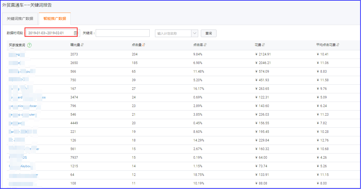The width and height of the screenshot is (361, 189).
Task: Sort the table by 点击率
Action: [205, 45]
